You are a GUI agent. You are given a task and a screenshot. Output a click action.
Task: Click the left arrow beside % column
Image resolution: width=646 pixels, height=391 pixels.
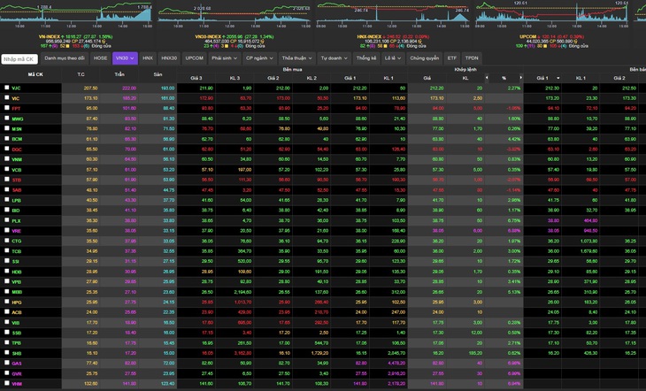point(487,78)
